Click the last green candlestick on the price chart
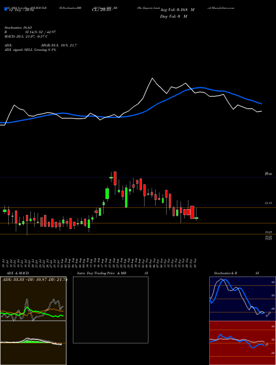276x365 pixels. coord(197,218)
